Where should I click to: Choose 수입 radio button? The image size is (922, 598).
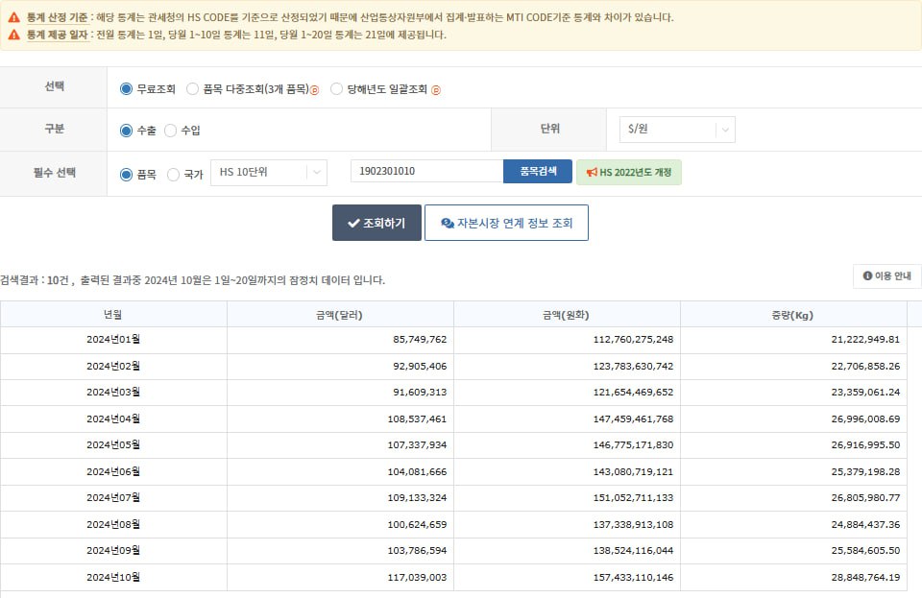[171, 131]
